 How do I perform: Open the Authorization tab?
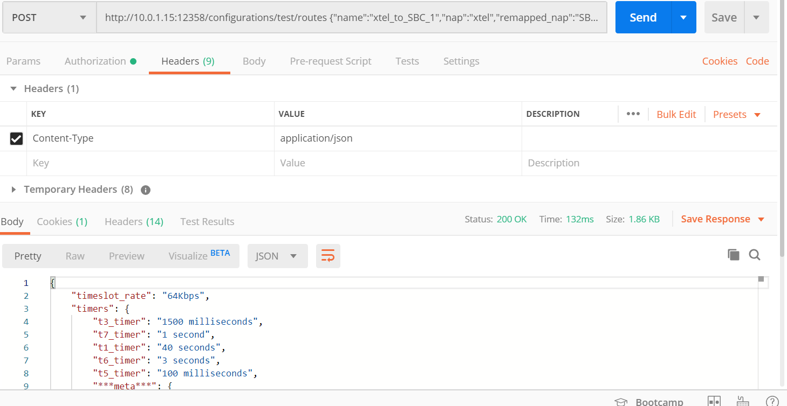(x=95, y=61)
